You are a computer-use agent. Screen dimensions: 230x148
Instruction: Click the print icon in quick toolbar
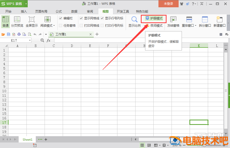[x=19, y=34]
